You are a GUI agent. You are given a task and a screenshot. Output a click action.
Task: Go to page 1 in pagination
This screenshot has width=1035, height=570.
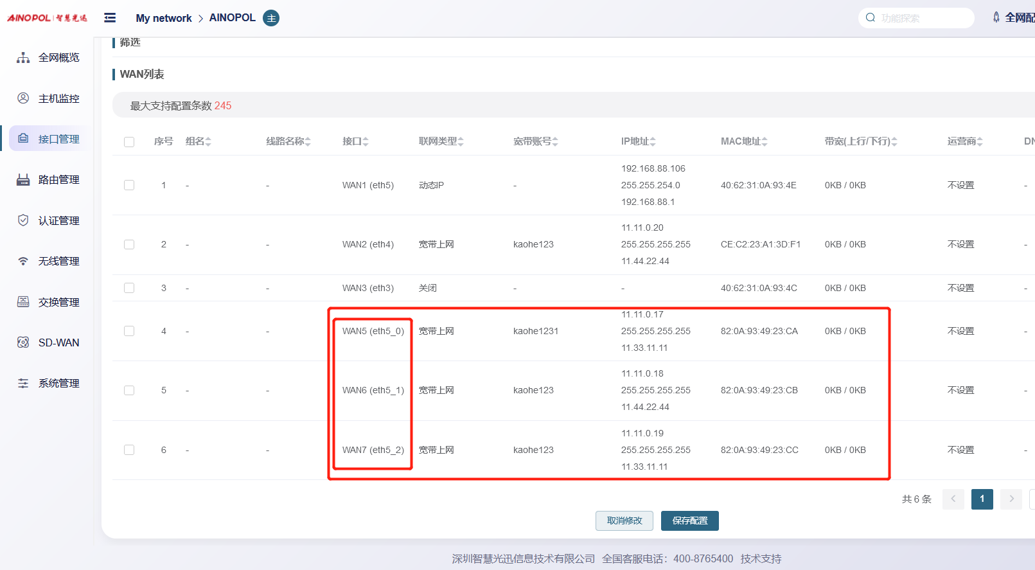982,499
